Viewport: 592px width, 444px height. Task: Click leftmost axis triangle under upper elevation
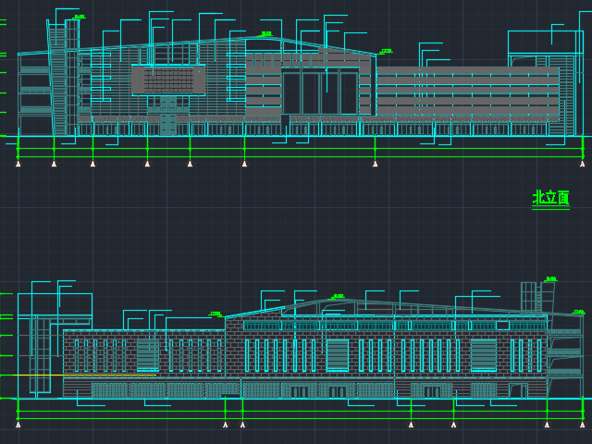coord(18,164)
